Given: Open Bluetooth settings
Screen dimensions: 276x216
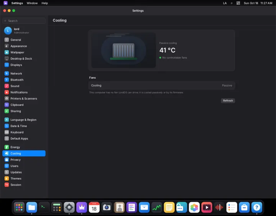Looking at the screenshot, I should (x=24, y=80).
